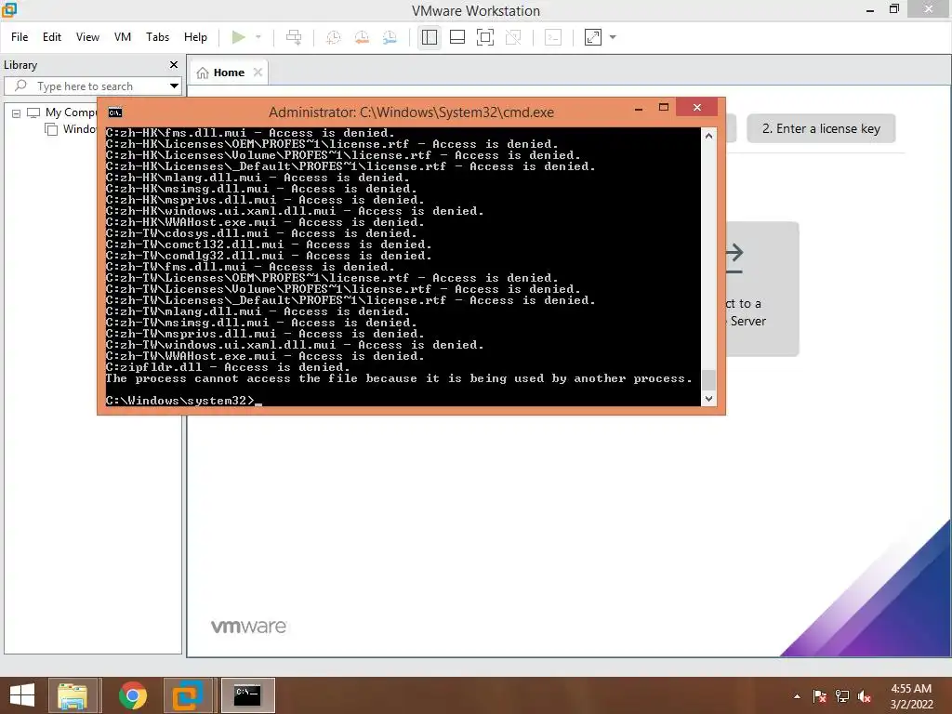Open the Edit menu
The width and height of the screenshot is (952, 714).
52,37
